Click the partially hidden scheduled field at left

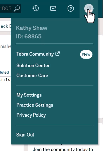tap(5, 72)
